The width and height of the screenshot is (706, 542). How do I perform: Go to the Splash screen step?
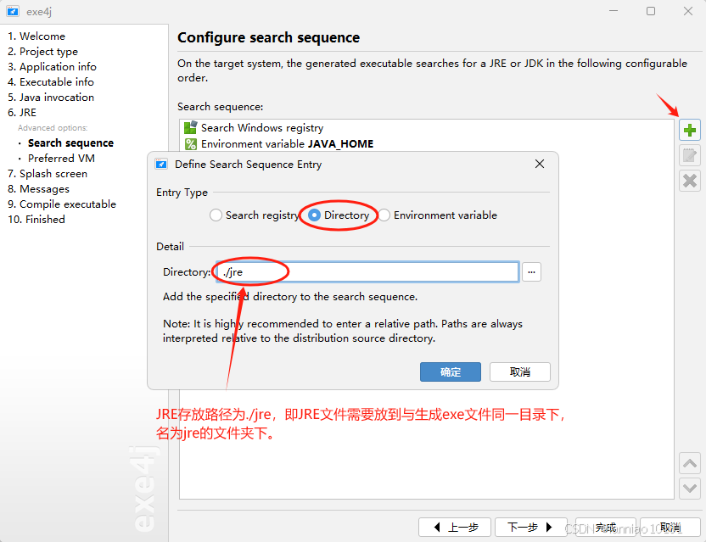[x=48, y=174]
